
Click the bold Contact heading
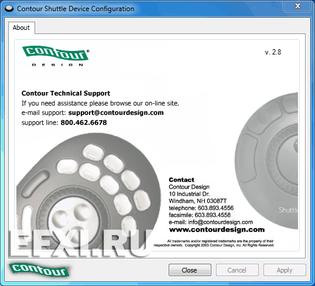click(182, 179)
